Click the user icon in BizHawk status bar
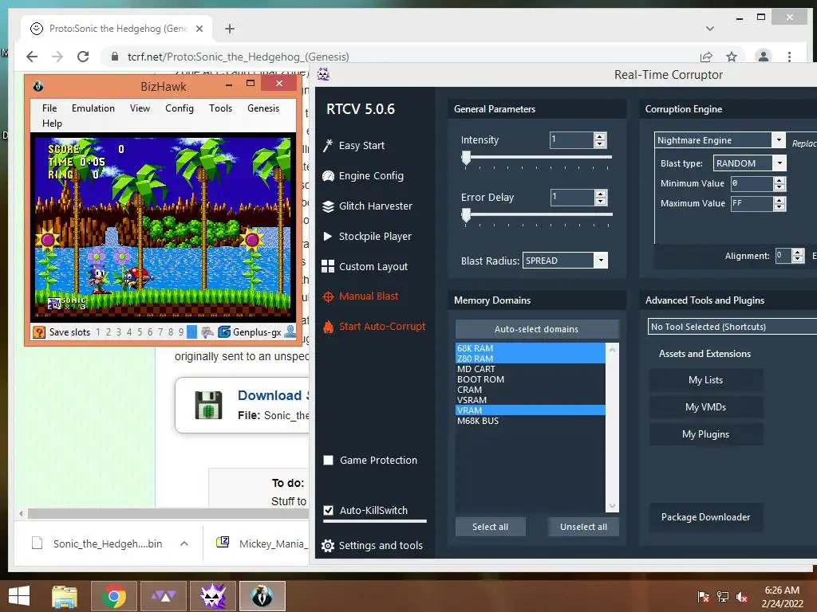Image resolution: width=817 pixels, height=612 pixels. [290, 331]
